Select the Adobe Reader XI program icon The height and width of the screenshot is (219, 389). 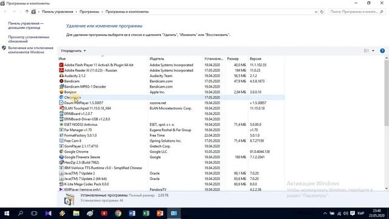[61, 71]
